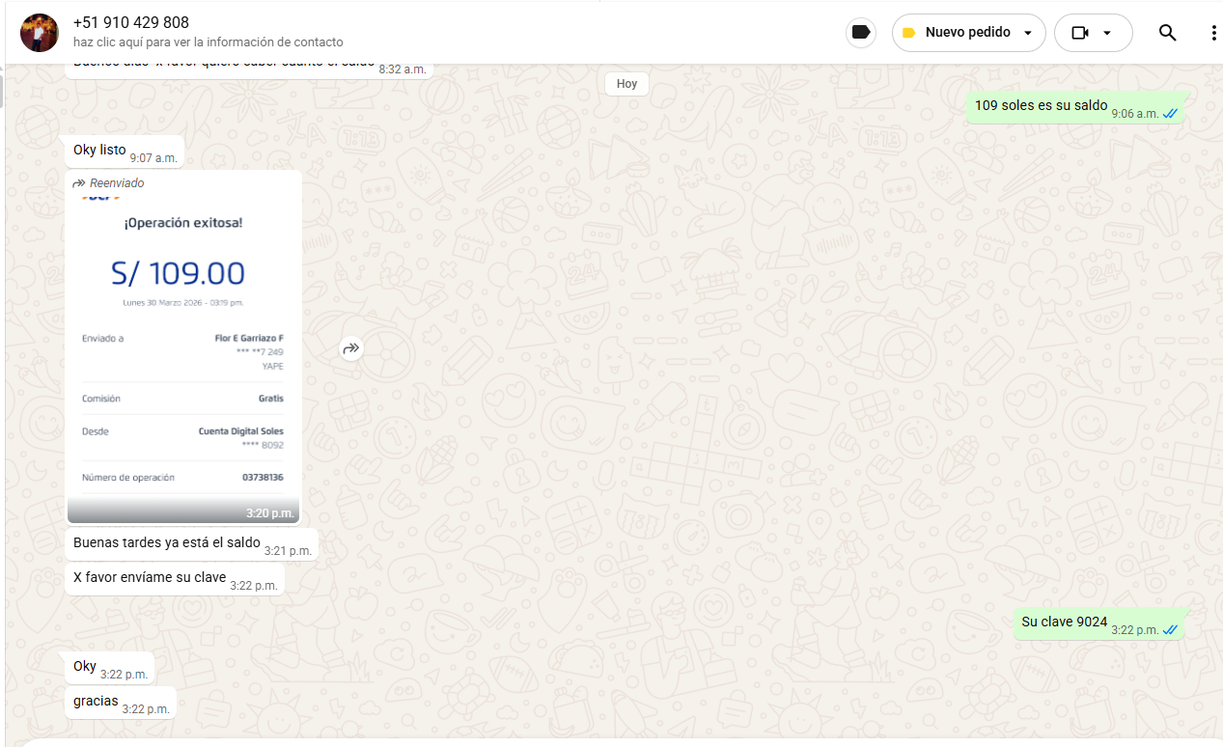Select the 'X favor envíame su clave' message

(x=150, y=578)
